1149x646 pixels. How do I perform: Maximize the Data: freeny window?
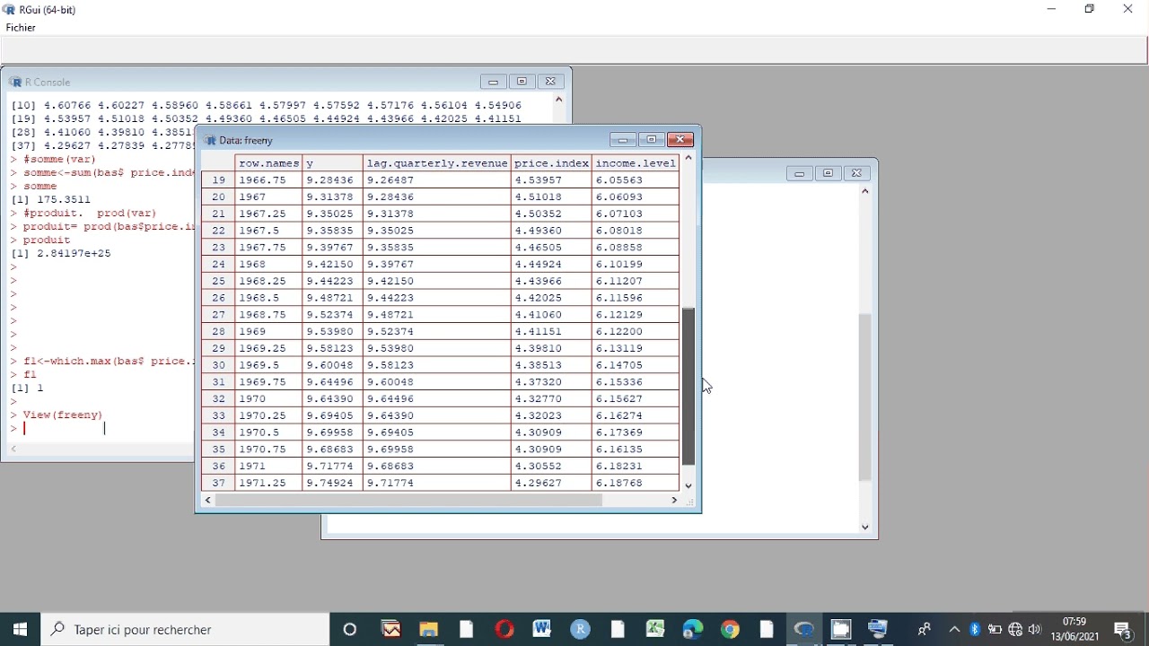click(652, 140)
